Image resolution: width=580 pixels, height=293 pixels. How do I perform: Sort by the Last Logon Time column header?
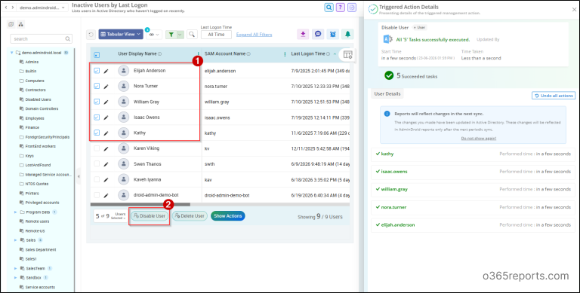308,54
